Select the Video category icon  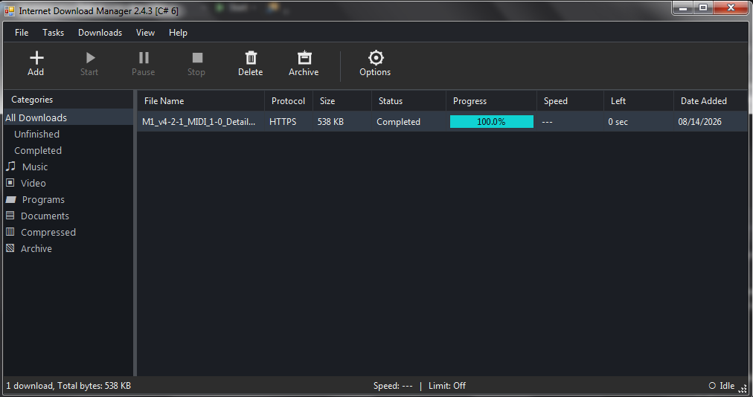click(x=10, y=182)
